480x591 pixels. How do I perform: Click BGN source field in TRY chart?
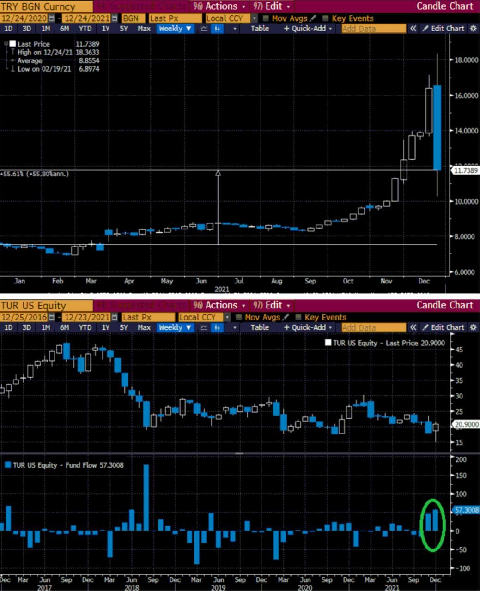click(x=133, y=18)
